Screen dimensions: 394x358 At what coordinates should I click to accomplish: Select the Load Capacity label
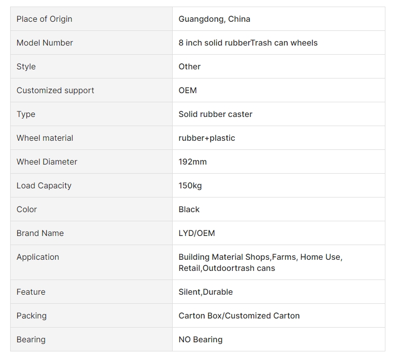coord(44,186)
